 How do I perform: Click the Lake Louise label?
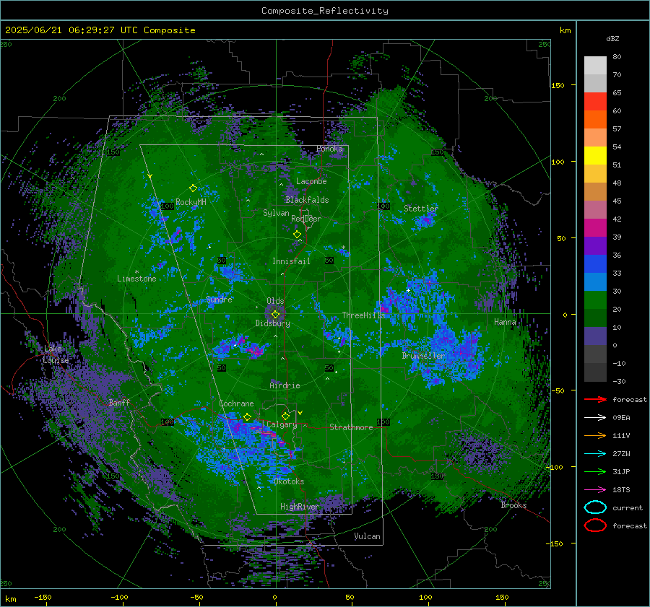coord(56,354)
